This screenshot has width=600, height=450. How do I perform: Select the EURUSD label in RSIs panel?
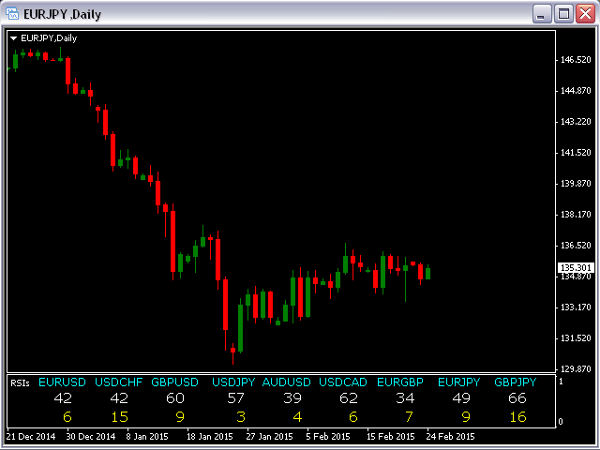point(63,382)
